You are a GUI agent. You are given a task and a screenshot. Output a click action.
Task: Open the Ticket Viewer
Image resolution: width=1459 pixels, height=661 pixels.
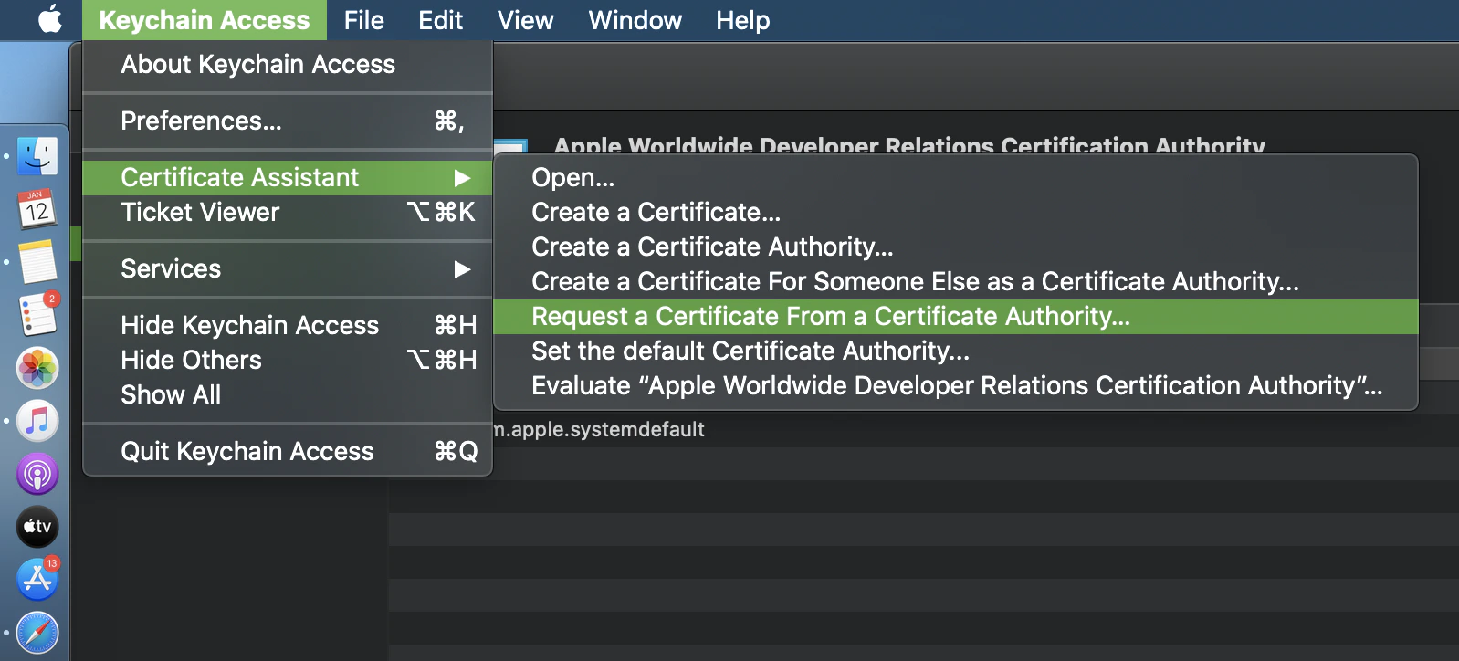pos(200,212)
